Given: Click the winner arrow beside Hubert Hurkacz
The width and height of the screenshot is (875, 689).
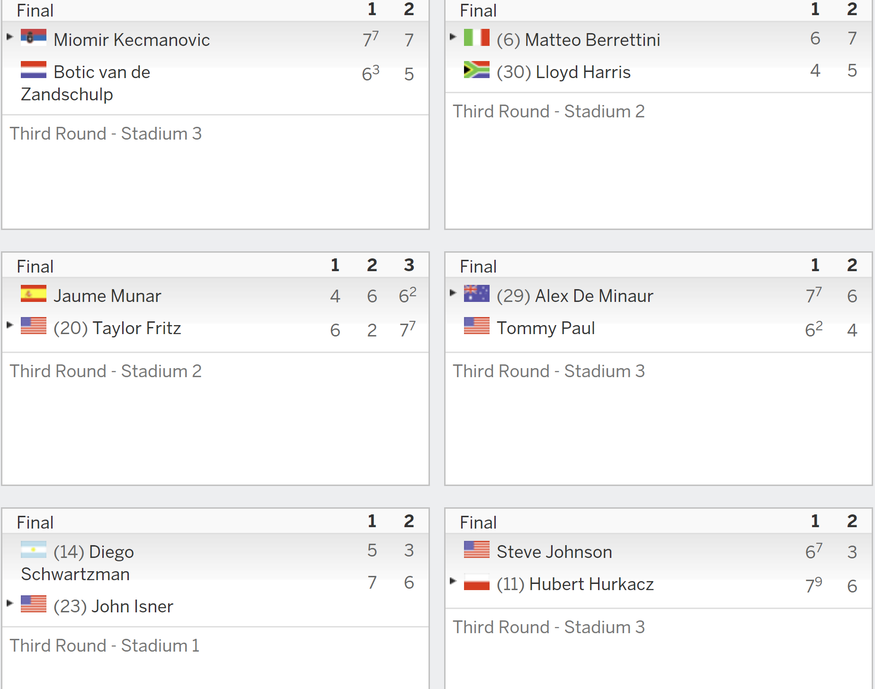Looking at the screenshot, I should (x=453, y=581).
